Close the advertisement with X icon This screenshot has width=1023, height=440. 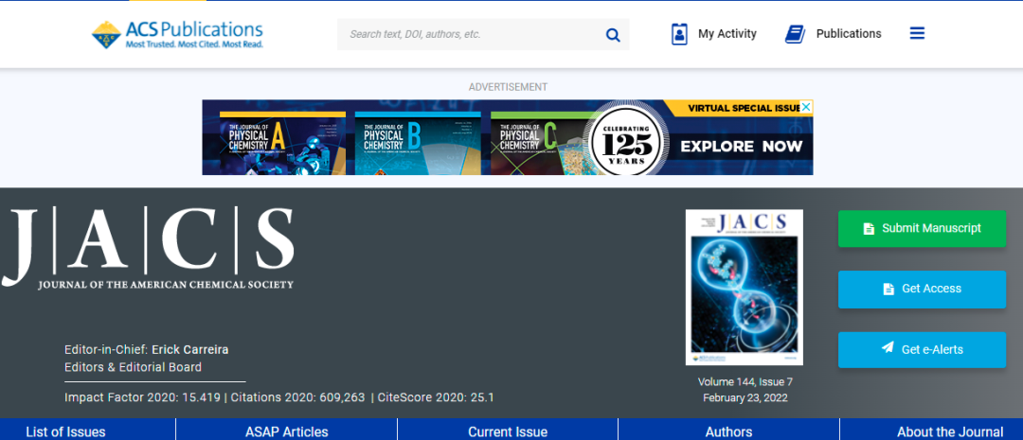click(806, 108)
